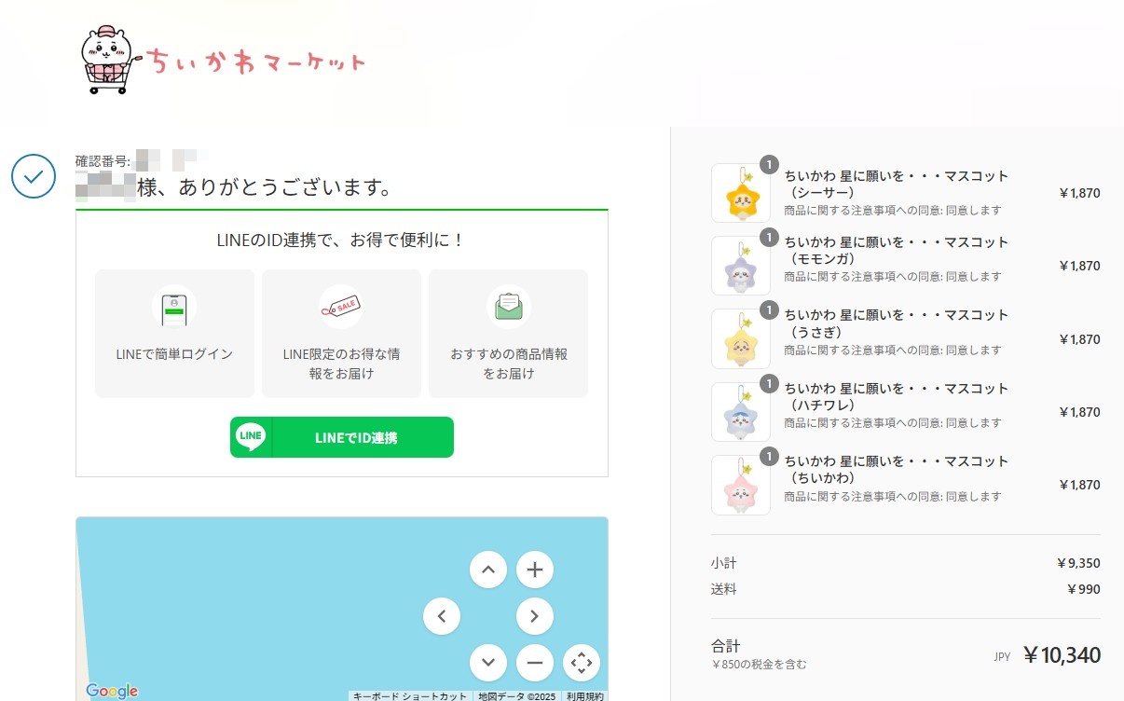The height and width of the screenshot is (701, 1124).
Task: Click the モモンガ mascot thumbnail
Action: [x=741, y=266]
